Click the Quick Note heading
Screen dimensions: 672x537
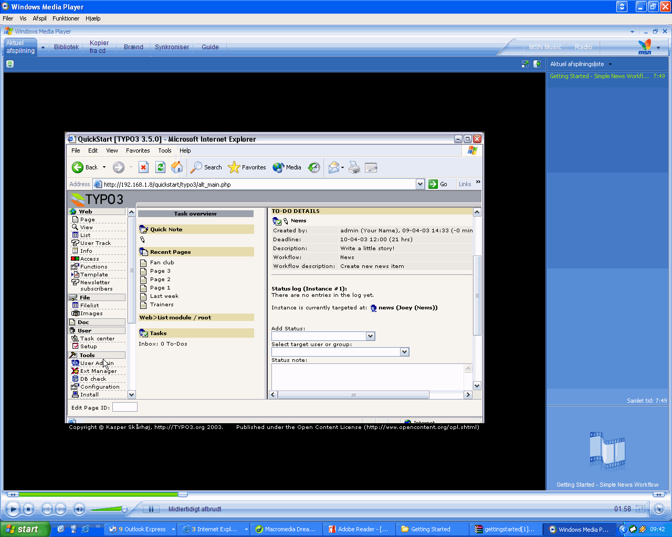click(x=166, y=230)
